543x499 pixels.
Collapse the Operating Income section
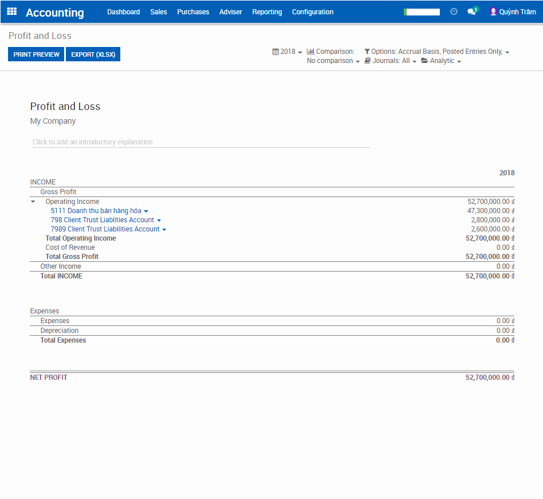click(x=33, y=202)
